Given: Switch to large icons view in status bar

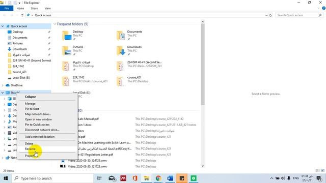Looking at the screenshot, I should (x=322, y=171).
